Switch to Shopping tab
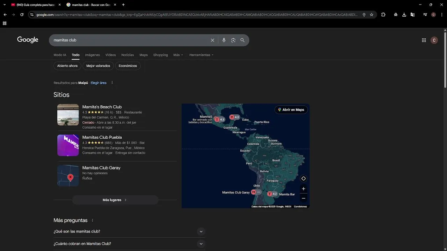 [x=161, y=55]
